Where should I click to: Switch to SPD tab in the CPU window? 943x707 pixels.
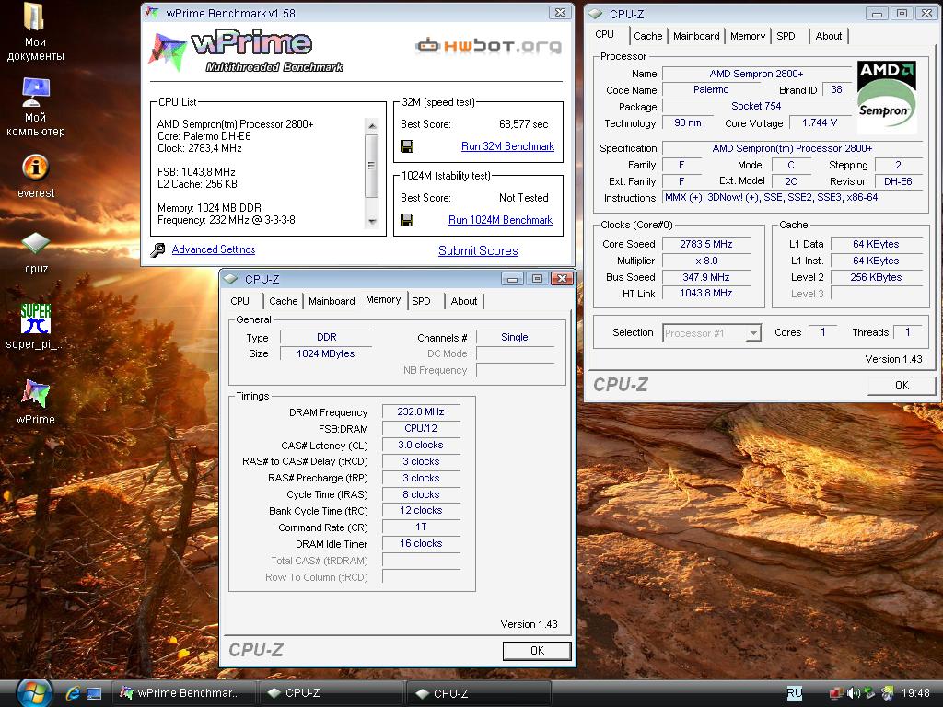tap(786, 36)
